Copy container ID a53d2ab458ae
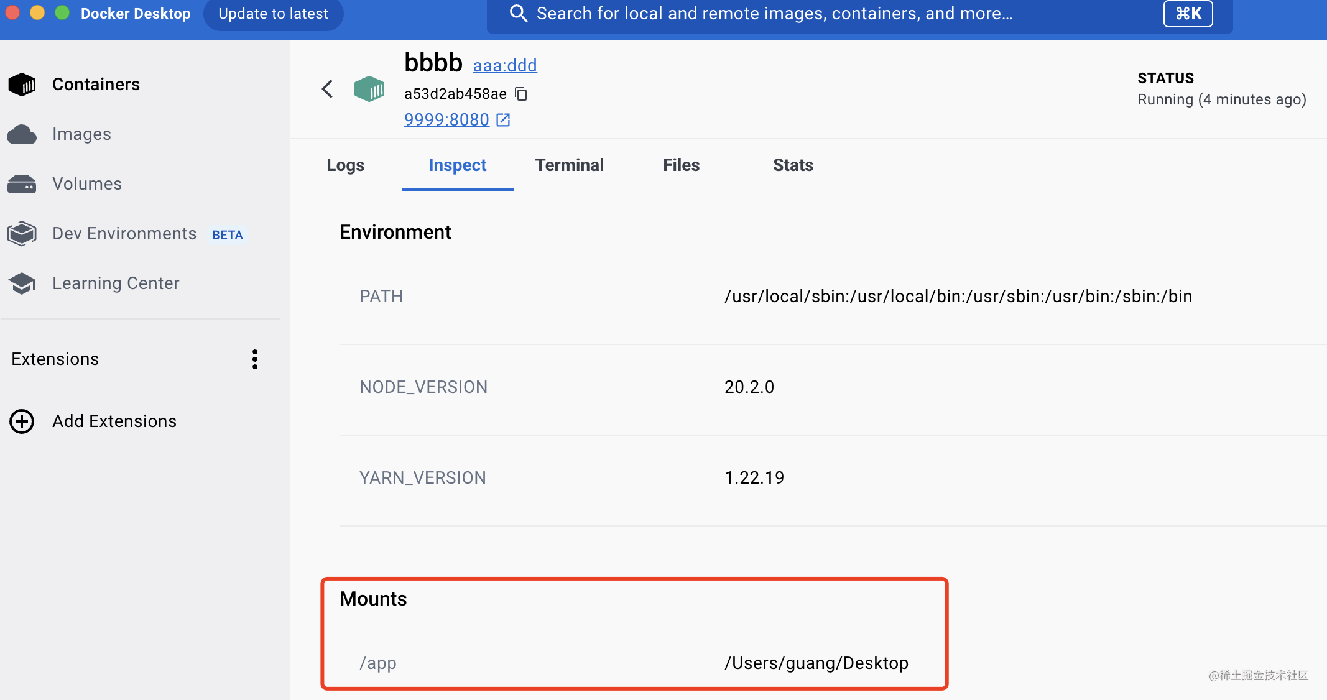The image size is (1327, 700). (522, 94)
